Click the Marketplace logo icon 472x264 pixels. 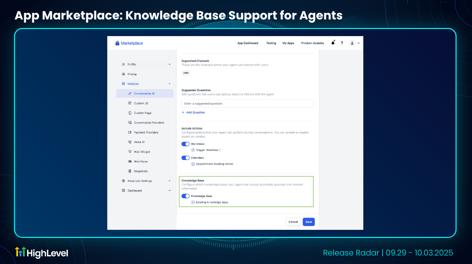[117, 43]
